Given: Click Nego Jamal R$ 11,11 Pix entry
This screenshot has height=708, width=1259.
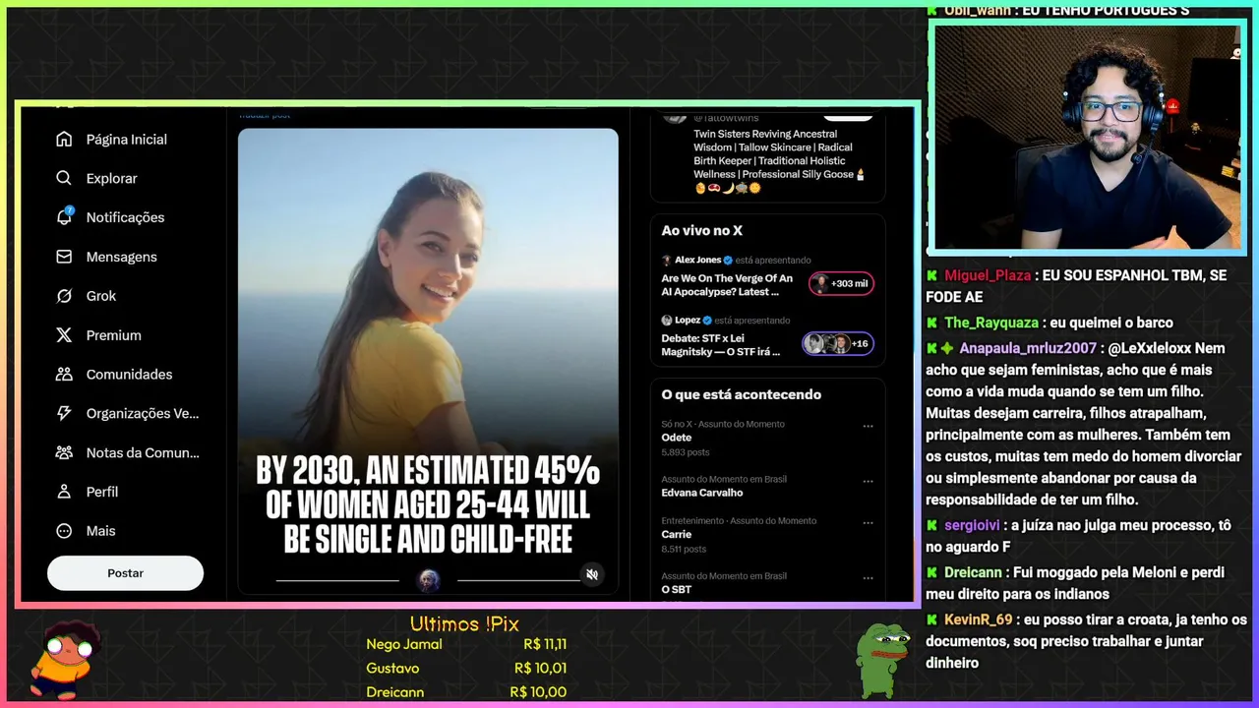Looking at the screenshot, I should pyautogui.click(x=466, y=645).
